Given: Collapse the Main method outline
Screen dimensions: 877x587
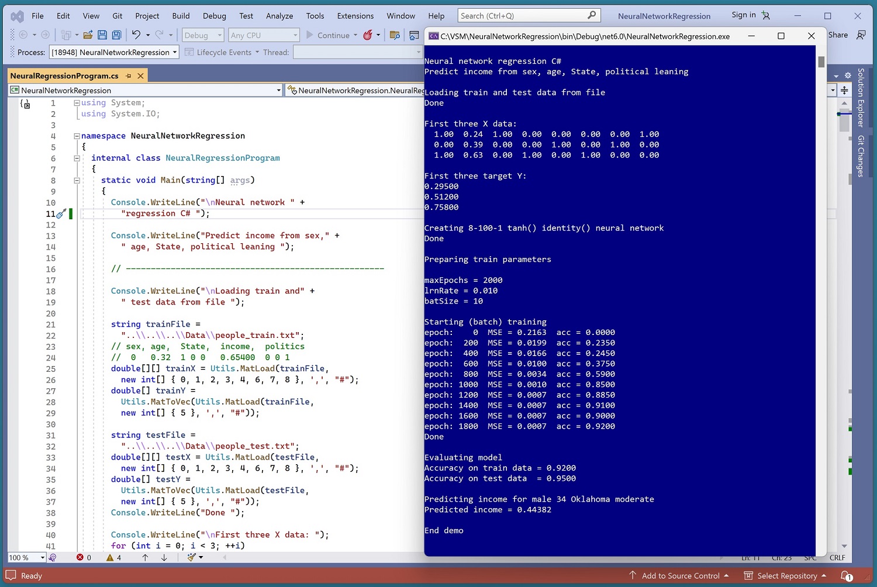Looking at the screenshot, I should click(77, 180).
